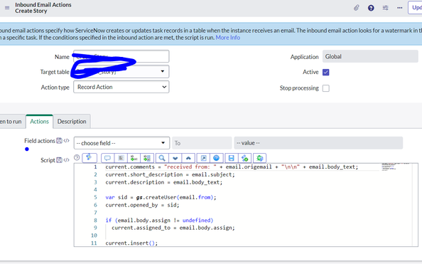422x264 pixels.
Task: Click the replace all toolbar icon
Action: [x=147, y=158]
